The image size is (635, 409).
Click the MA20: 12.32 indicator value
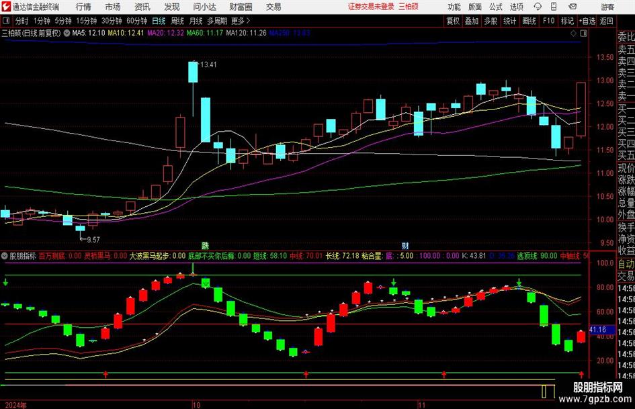coord(165,33)
